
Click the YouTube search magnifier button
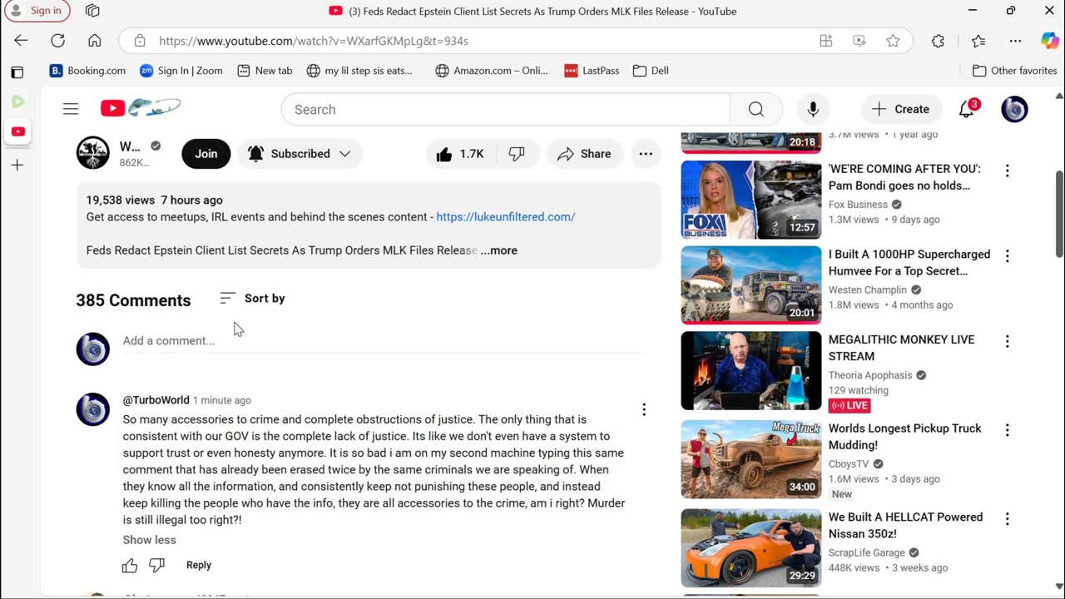(x=755, y=109)
